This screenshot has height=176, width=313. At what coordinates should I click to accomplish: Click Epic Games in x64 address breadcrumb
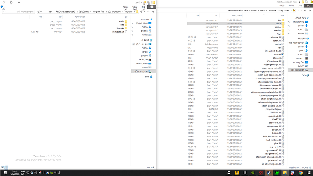84,12
